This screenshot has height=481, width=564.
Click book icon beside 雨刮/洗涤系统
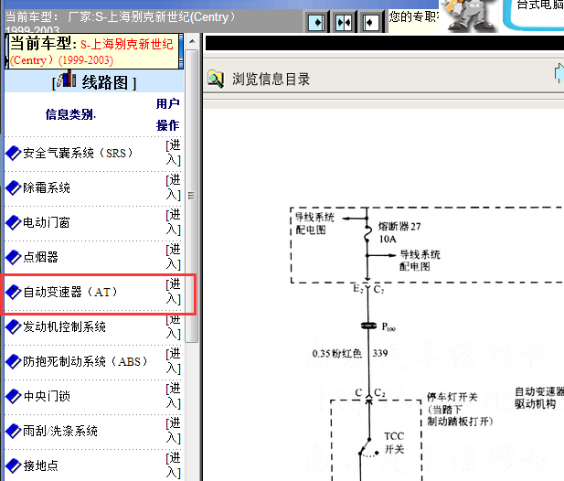coord(14,431)
